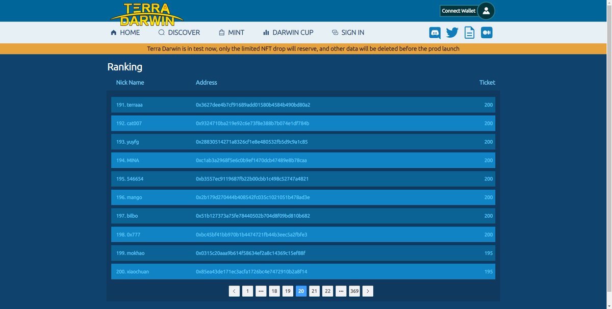The image size is (612, 309).
Task: Jump to last page 369
Action: point(354,291)
